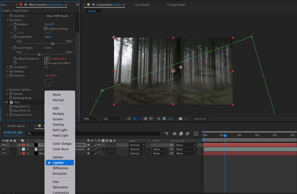Click the region of interest icon
Image resolution: width=297 pixels, height=194 pixels.
click(146, 119)
